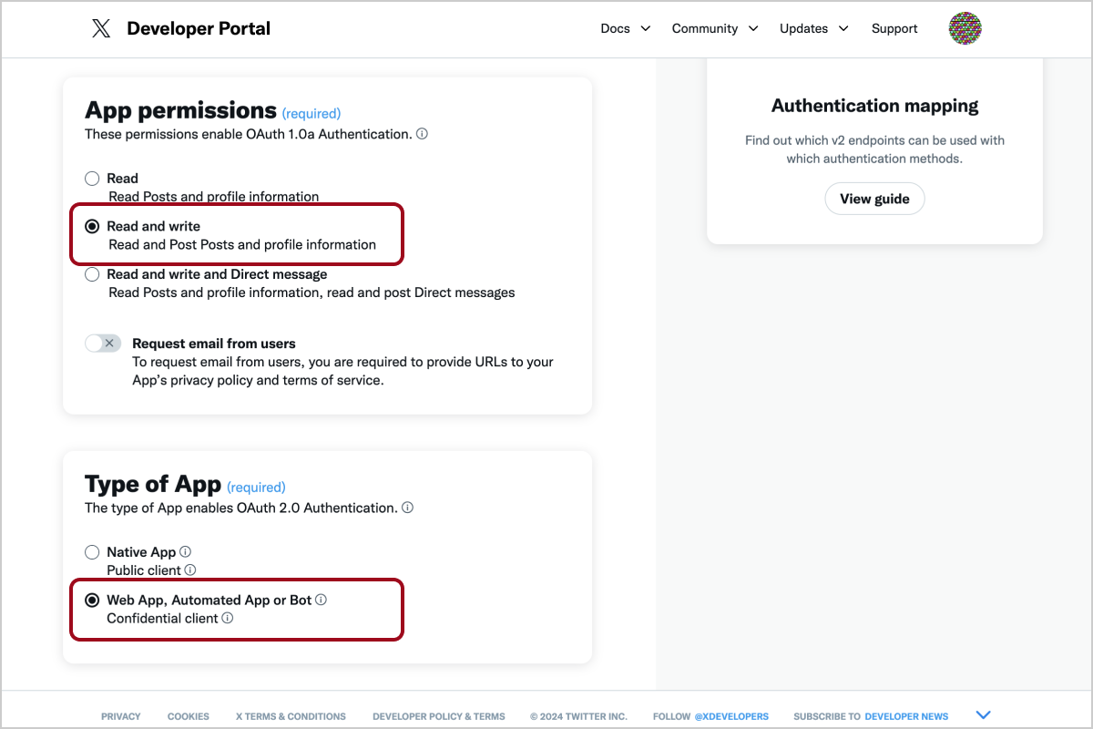
Task: Open the @XDEVELOPERS follow link
Action: coord(730,716)
